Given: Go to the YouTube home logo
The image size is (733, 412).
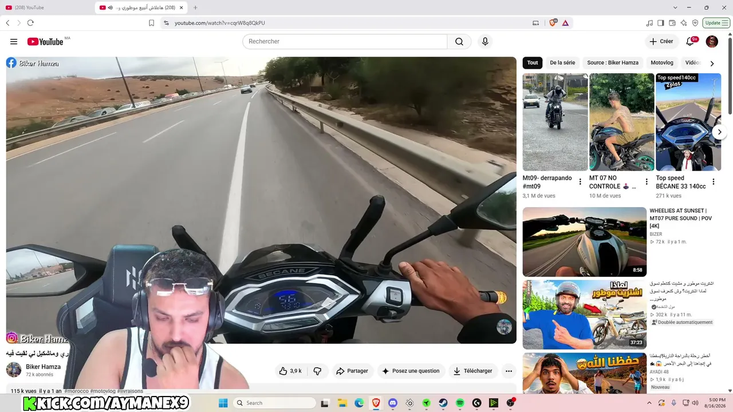Looking at the screenshot, I should [x=45, y=41].
